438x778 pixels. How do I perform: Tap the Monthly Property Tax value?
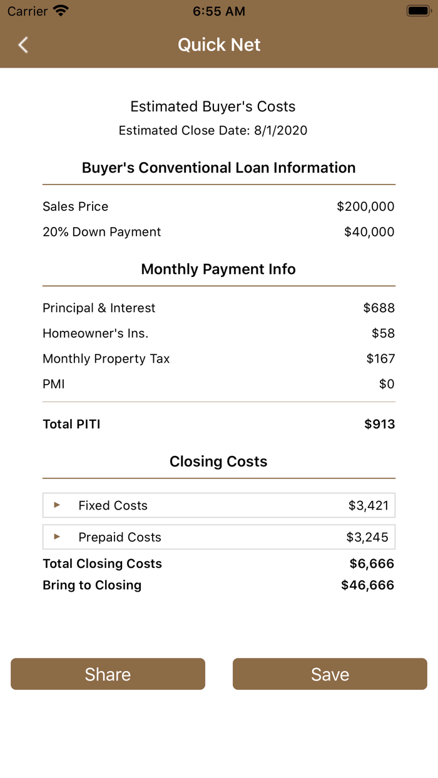coord(380,359)
